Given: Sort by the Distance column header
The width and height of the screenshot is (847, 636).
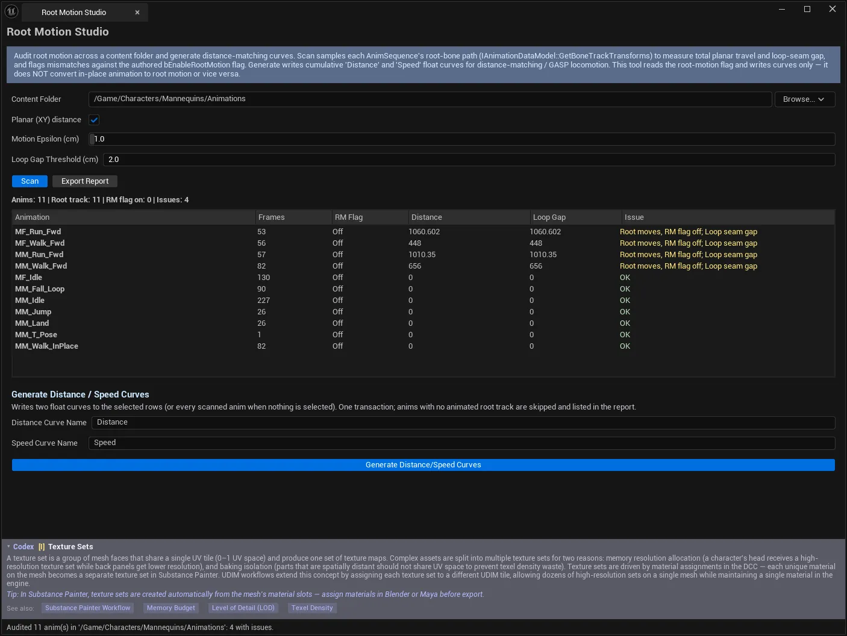Looking at the screenshot, I should pyautogui.click(x=469, y=217).
